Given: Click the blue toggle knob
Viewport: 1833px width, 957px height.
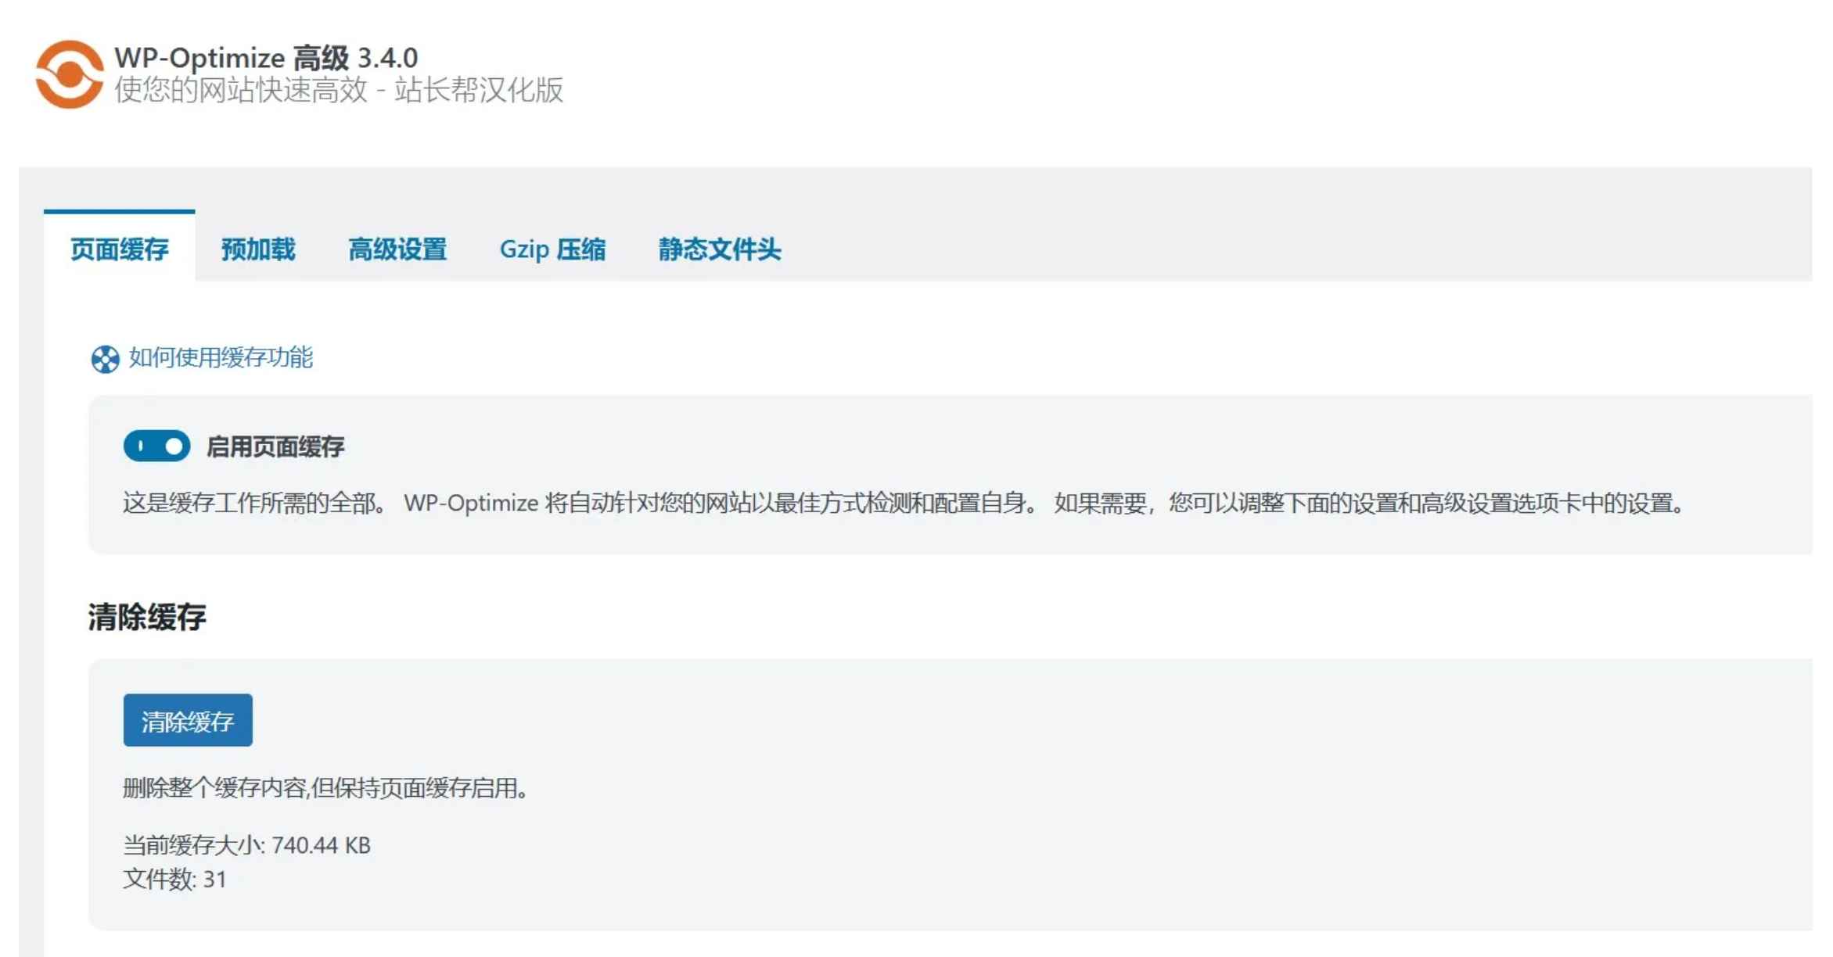Looking at the screenshot, I should coord(173,446).
